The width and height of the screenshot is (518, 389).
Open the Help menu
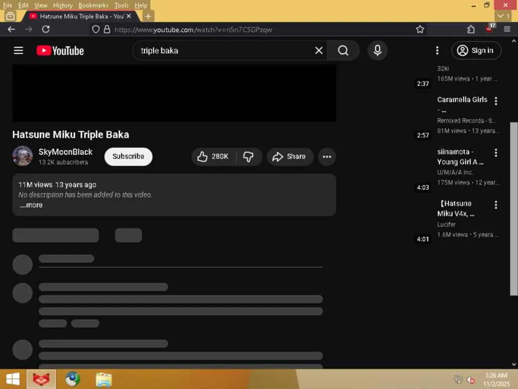pos(141,5)
